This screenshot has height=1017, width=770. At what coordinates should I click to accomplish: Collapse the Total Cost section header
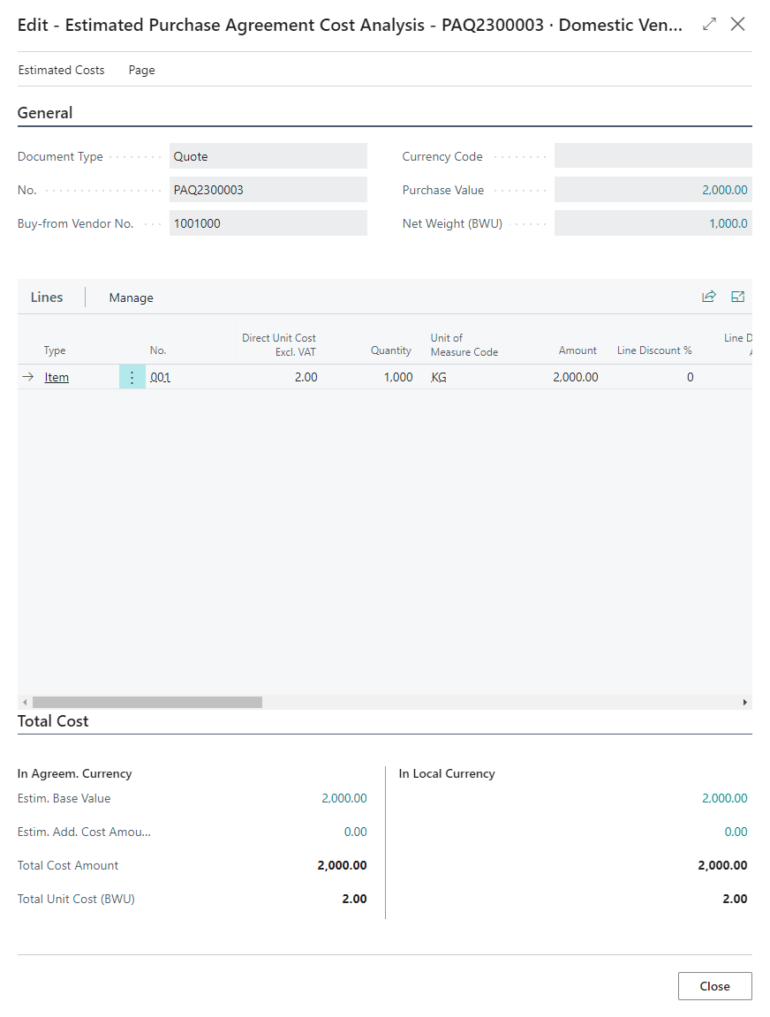click(x=53, y=721)
